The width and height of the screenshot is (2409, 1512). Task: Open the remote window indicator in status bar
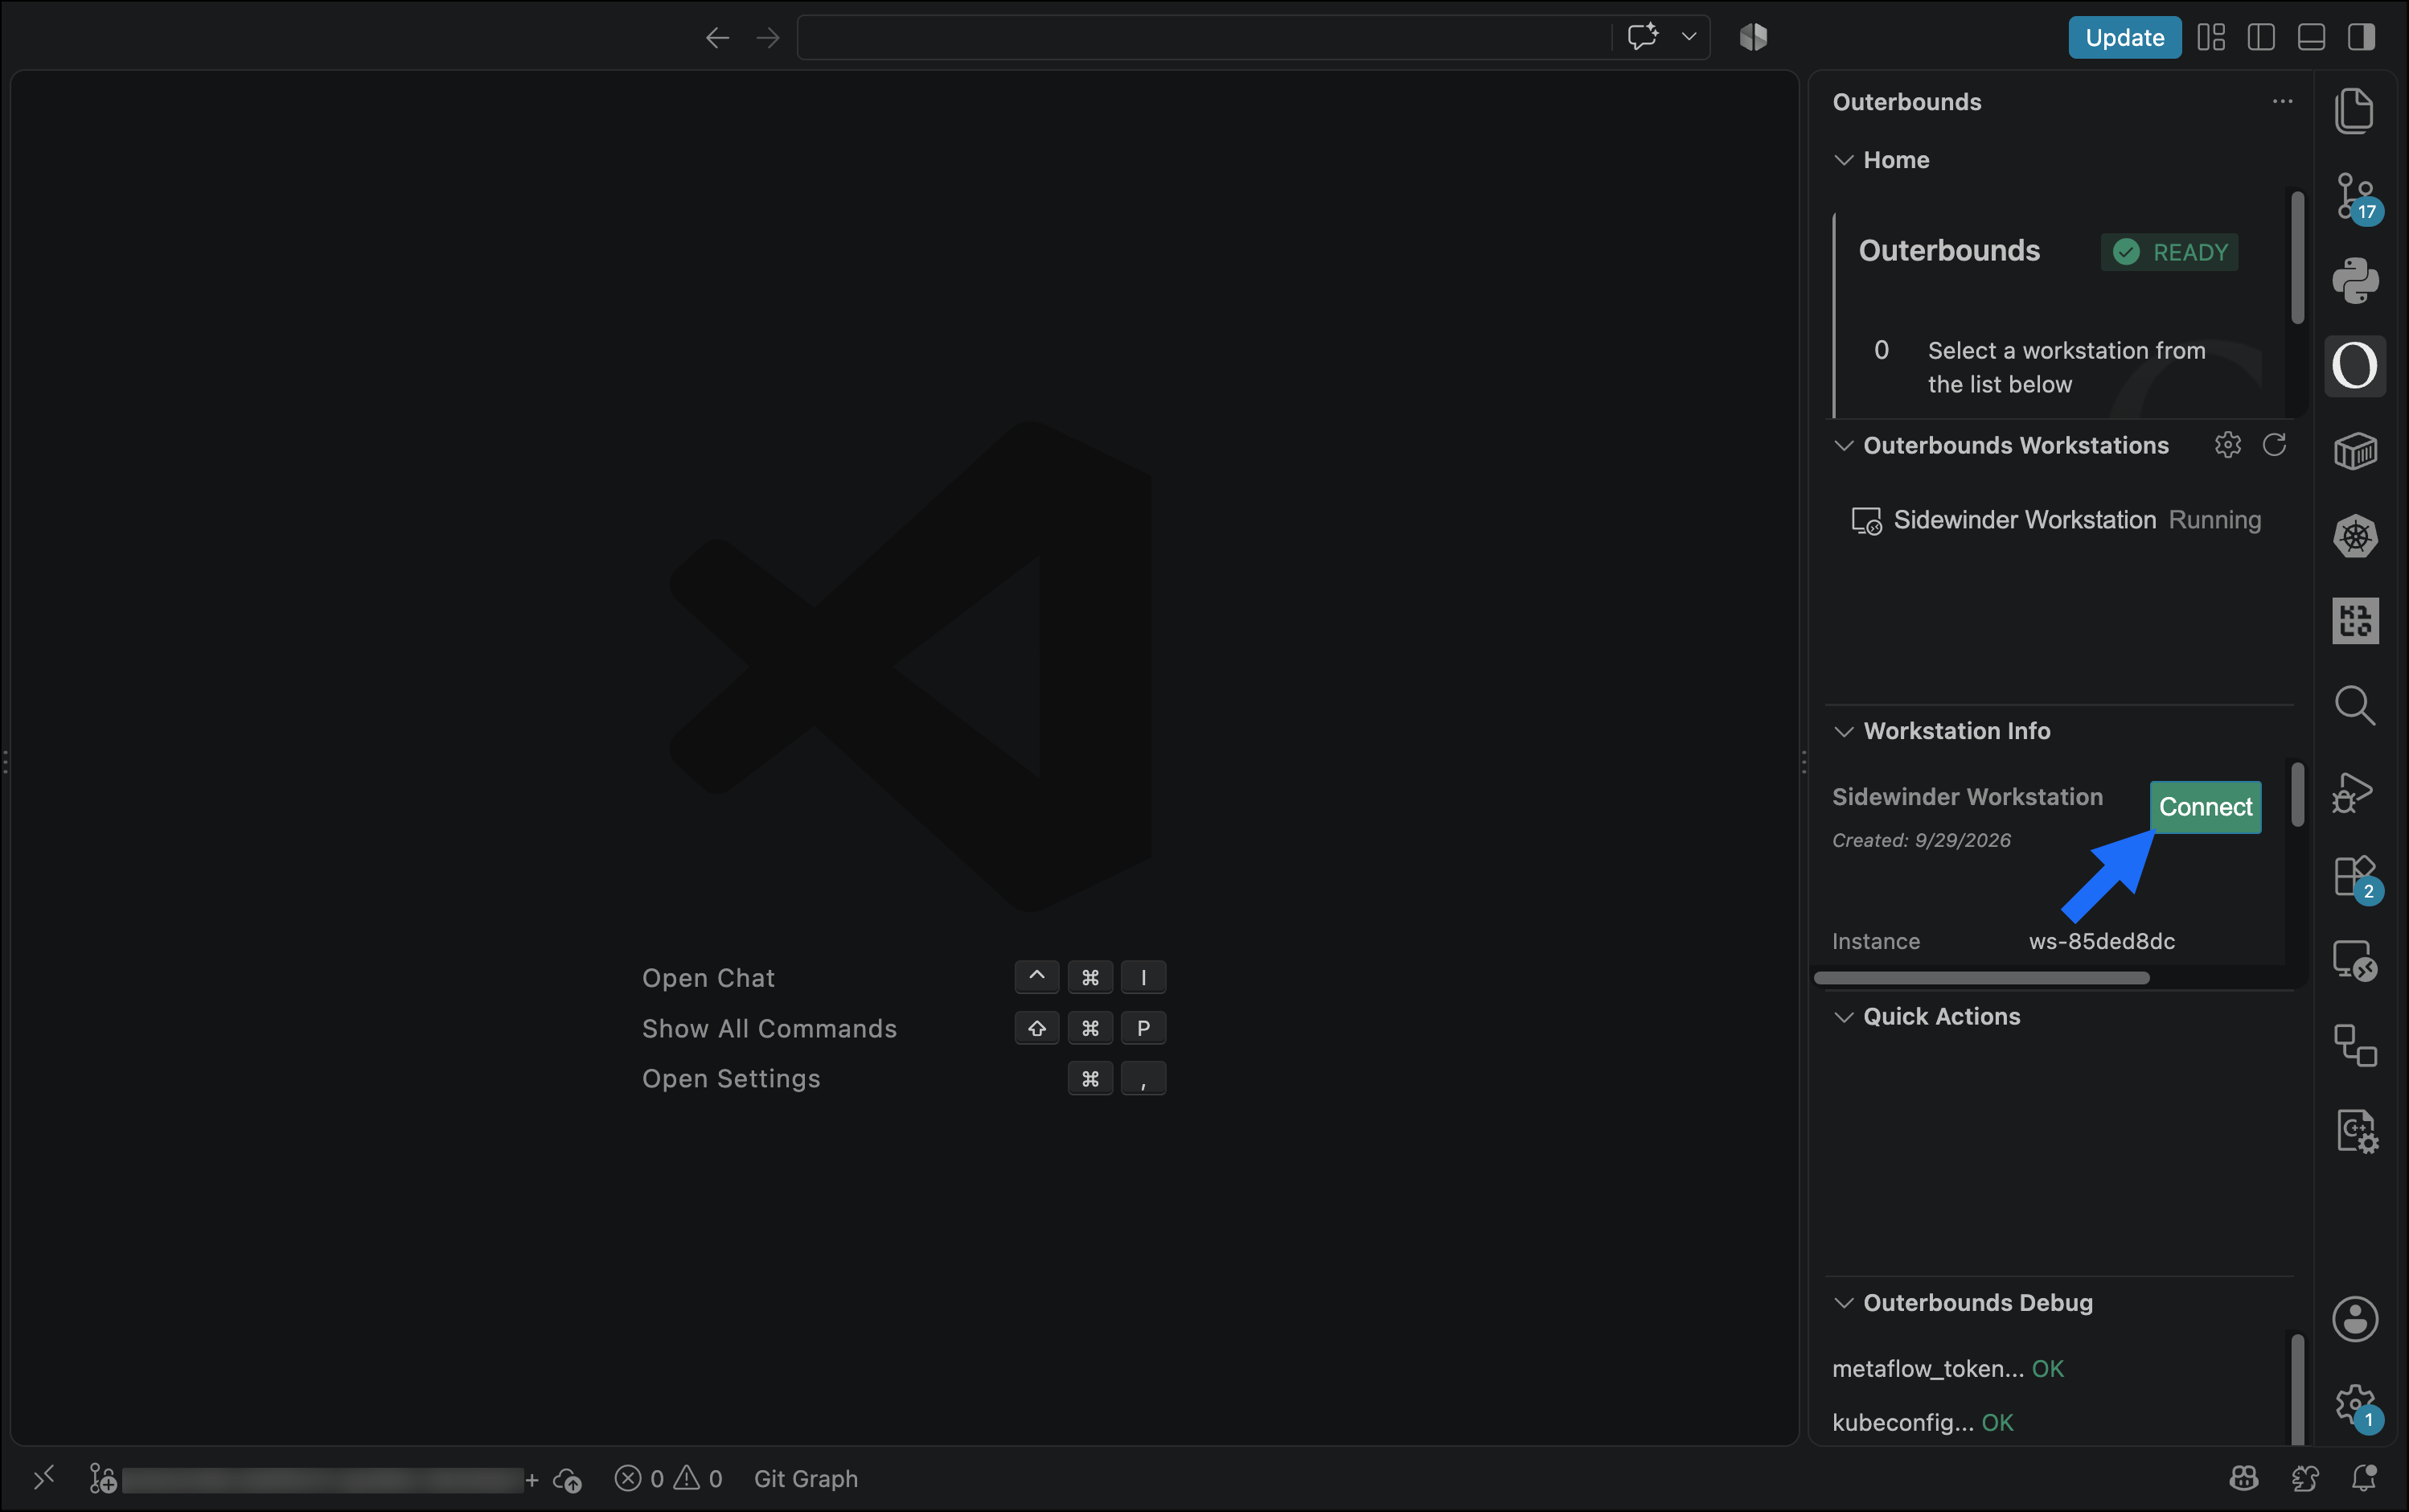[43, 1478]
